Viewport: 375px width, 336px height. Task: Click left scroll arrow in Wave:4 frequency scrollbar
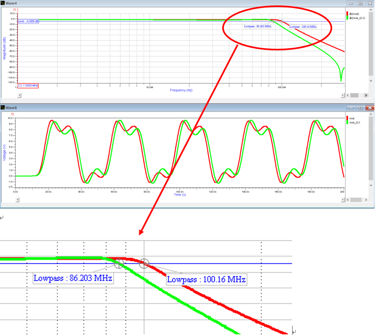[x=19, y=94]
